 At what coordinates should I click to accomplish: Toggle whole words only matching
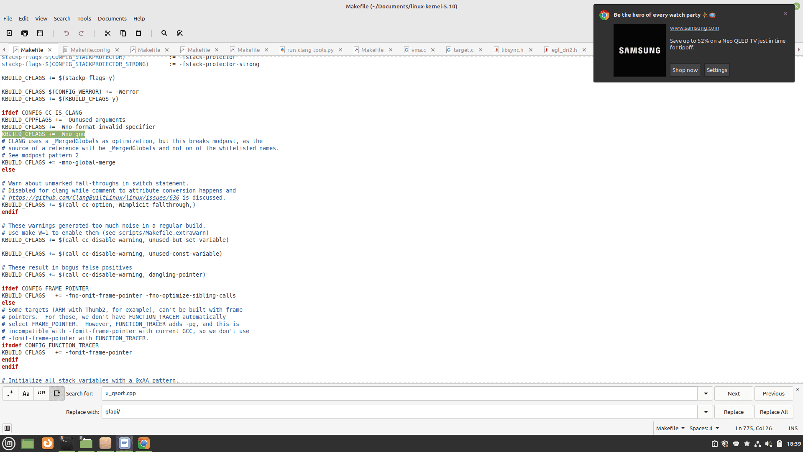coord(41,393)
